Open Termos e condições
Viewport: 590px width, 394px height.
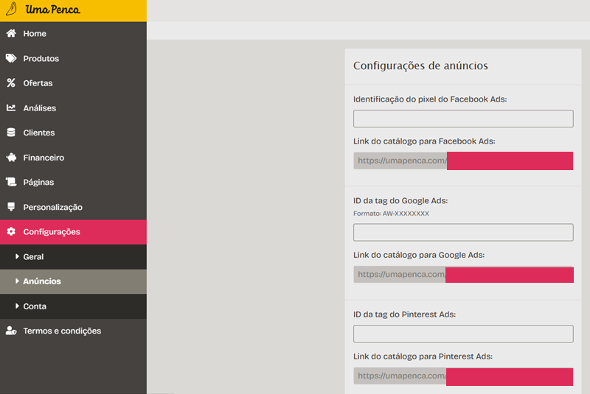73,331
